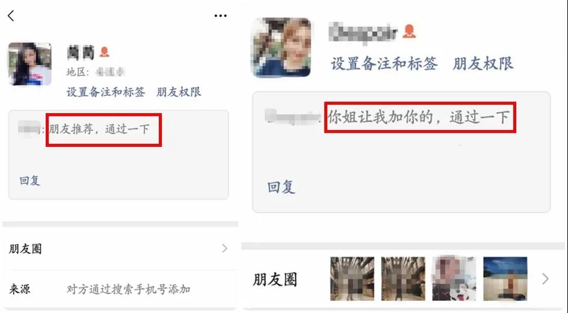568x313 pixels.
Task: Open beach Moments thumbnail on right
Action: (x=505, y=279)
